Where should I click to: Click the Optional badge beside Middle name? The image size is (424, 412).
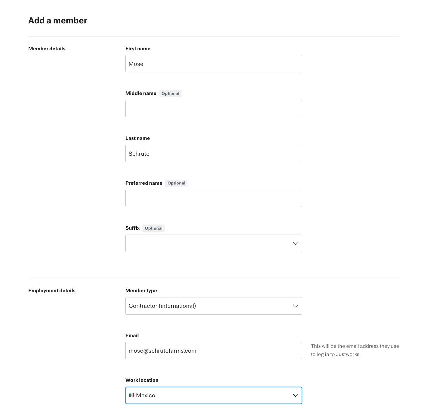point(170,94)
